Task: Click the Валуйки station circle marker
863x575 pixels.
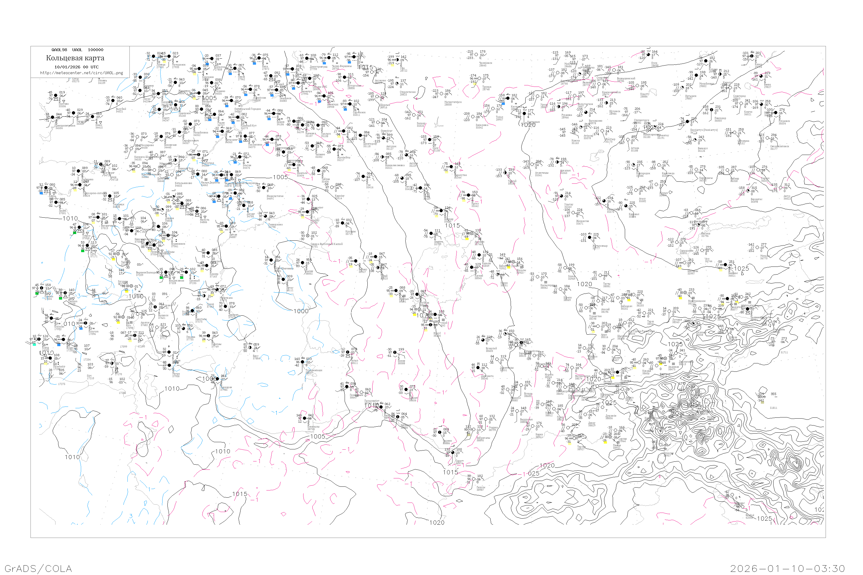Action: [113, 101]
